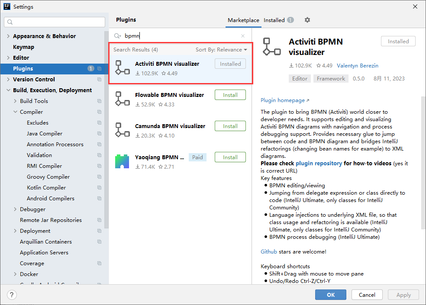Screen dimensions: 426x305
Task: Open vendor Valentyn Berezin link
Action: 358,65
